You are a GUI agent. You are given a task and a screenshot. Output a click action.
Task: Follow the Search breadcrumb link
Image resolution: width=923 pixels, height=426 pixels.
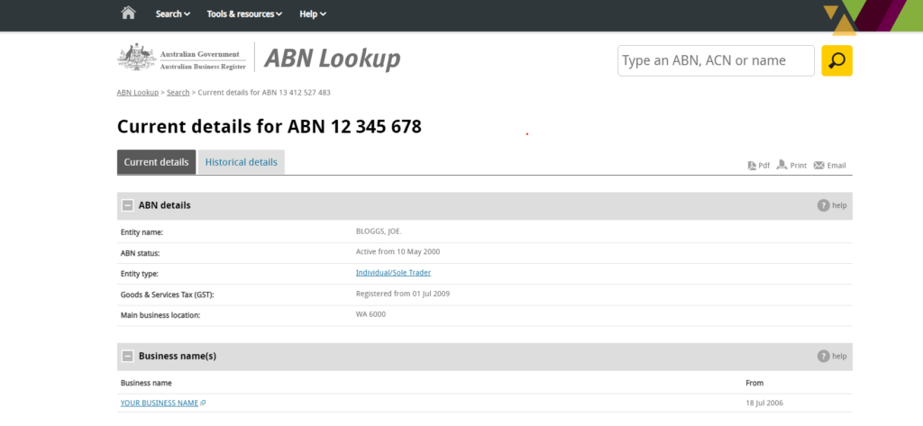178,93
